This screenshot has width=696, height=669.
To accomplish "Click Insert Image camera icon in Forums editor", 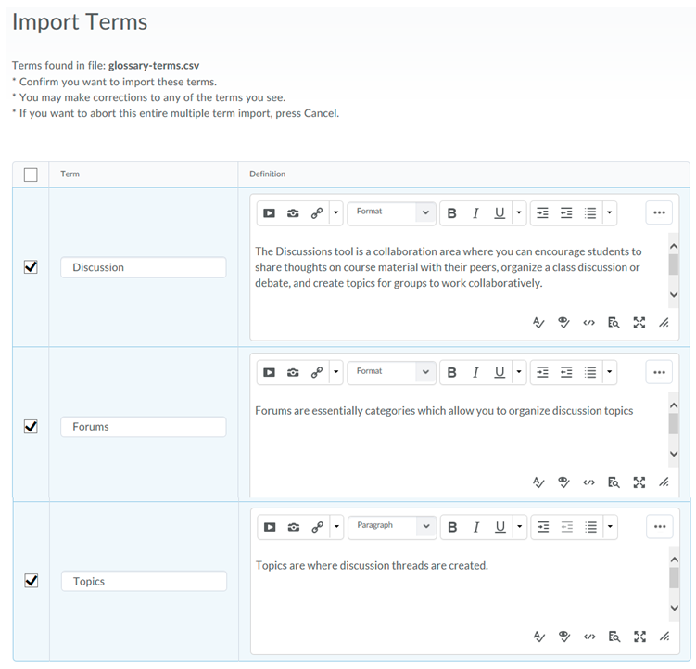I will click(x=293, y=372).
